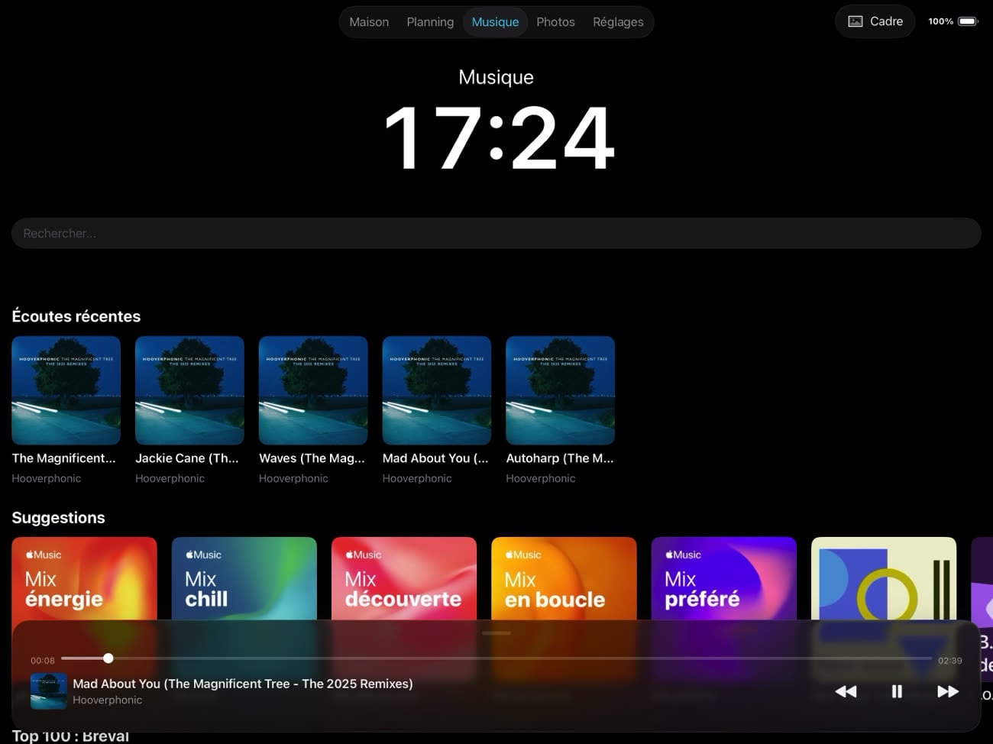Click the playback progress slider knob
This screenshot has height=744, width=993.
[x=108, y=658]
